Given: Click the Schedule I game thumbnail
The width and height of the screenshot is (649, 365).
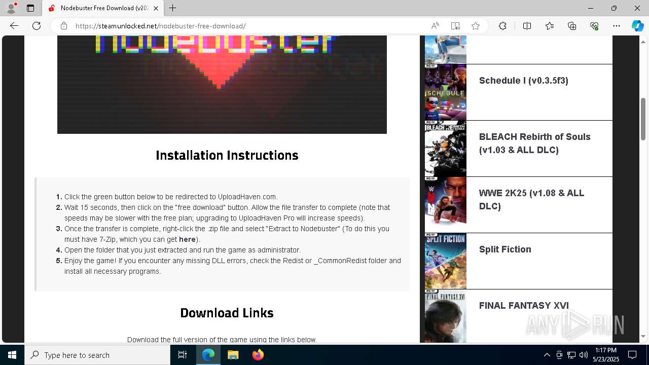Looking at the screenshot, I should 445,92.
